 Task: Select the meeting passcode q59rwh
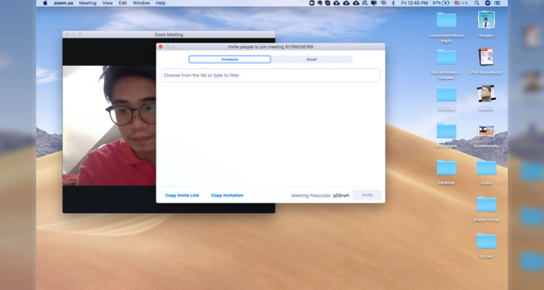pyautogui.click(x=341, y=196)
